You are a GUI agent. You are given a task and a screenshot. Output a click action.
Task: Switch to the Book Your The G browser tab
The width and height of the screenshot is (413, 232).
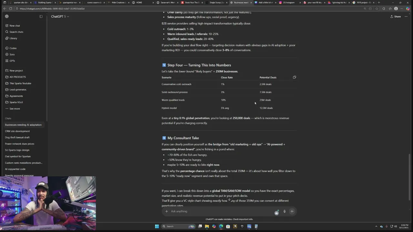pos(192,3)
